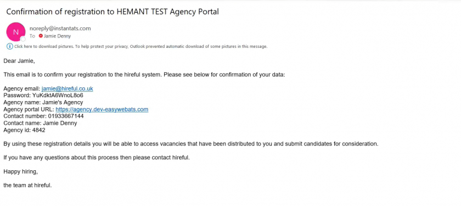Click the contact number 01933667144
Image resolution: width=461 pixels, height=206 pixels.
pos(65,116)
